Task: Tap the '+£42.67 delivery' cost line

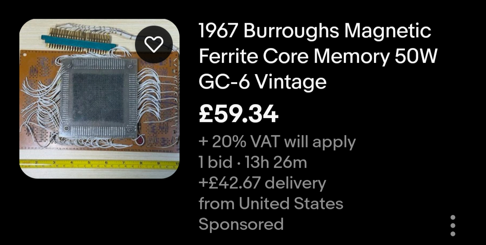Action: [x=262, y=183]
